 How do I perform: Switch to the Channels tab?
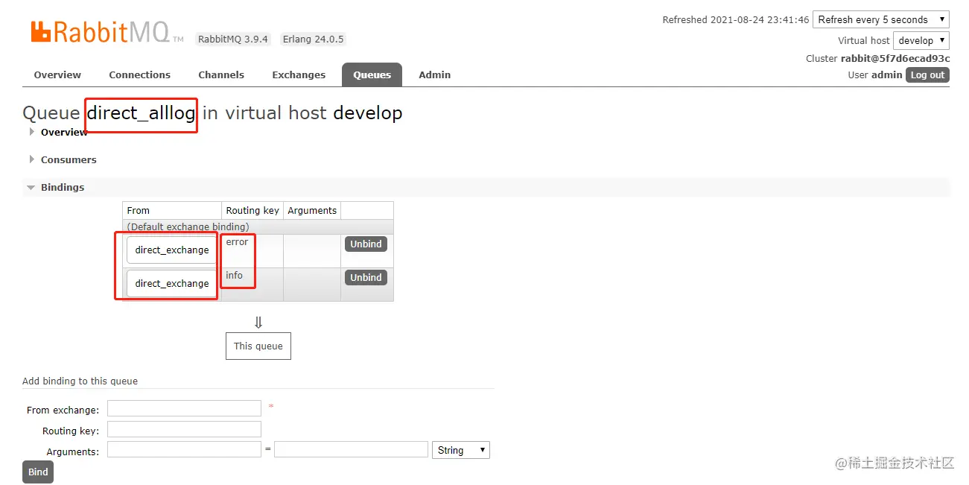(221, 75)
